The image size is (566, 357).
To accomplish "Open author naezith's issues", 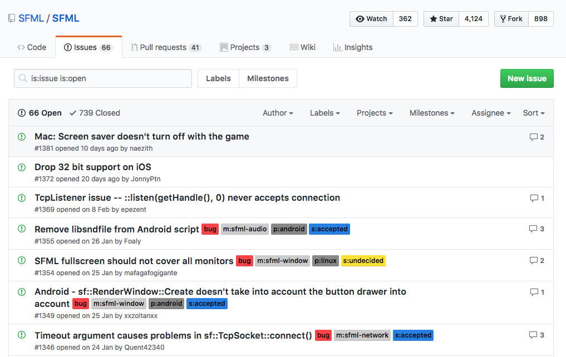I will tap(141, 148).
